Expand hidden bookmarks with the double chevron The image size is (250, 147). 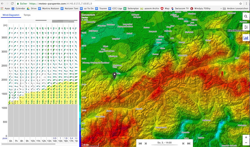coord(221,8)
